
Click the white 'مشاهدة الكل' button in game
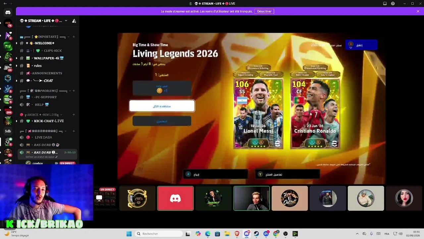point(162,106)
